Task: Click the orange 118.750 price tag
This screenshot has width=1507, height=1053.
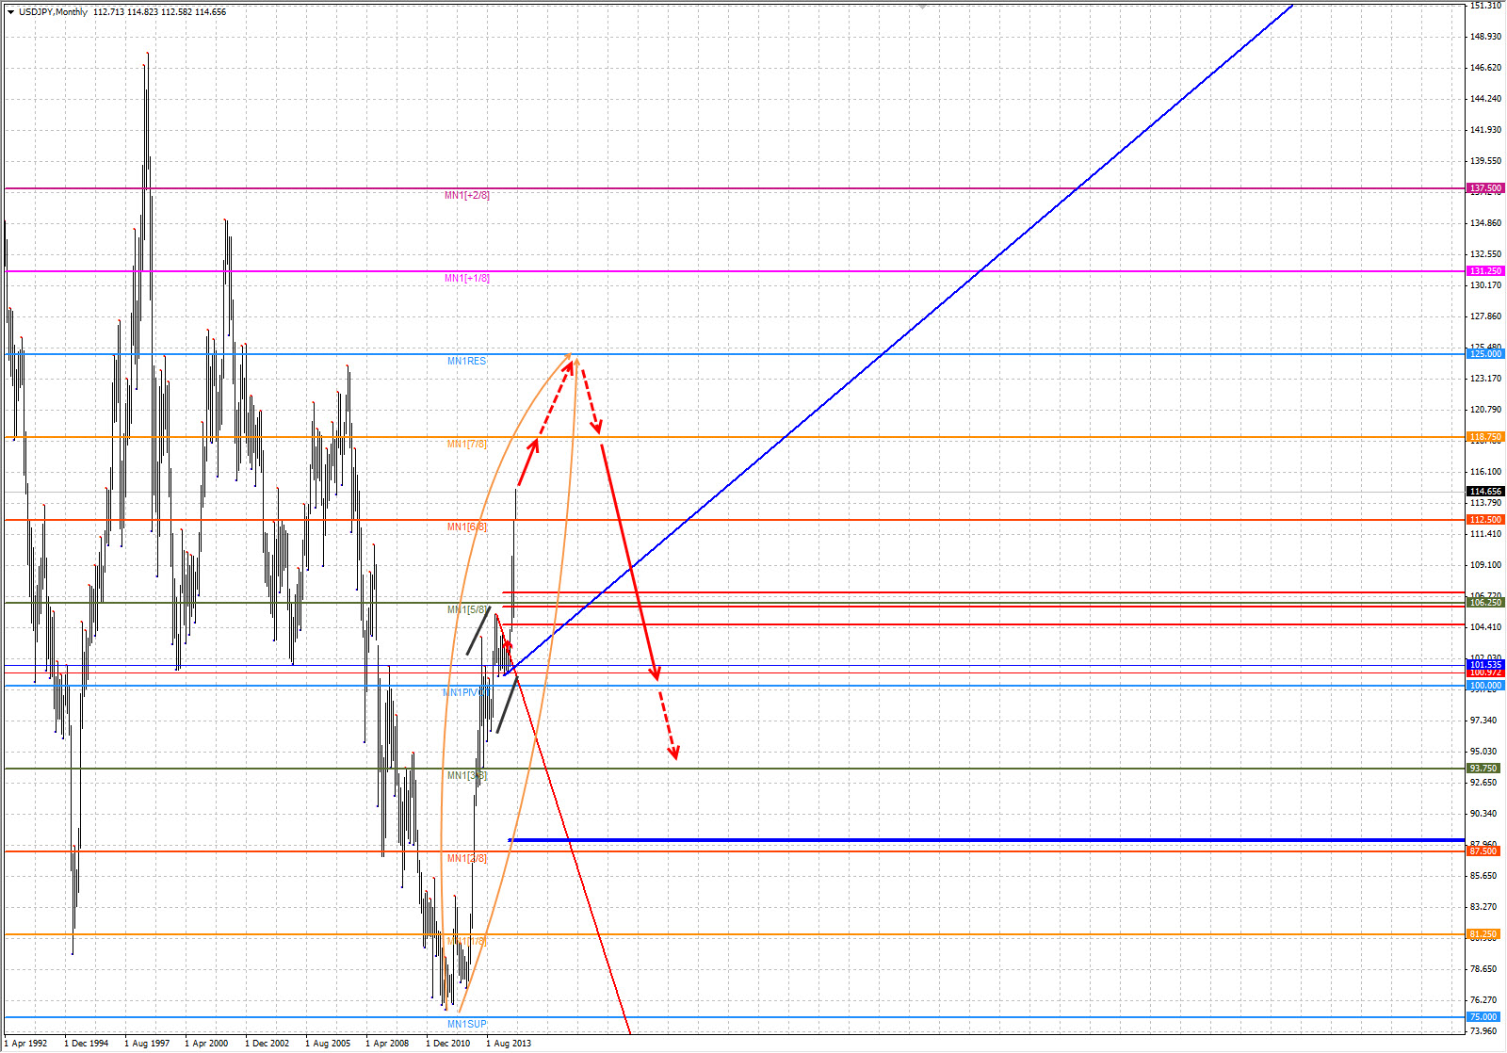Action: 1485,437
